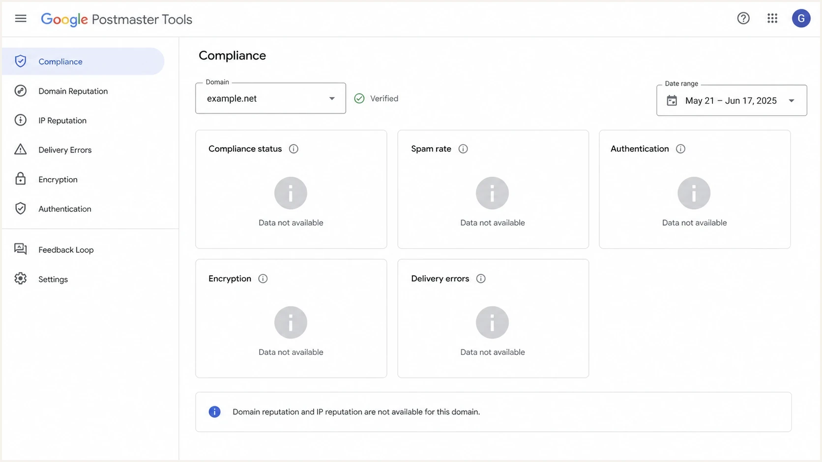Click the domain reputation not available message
Viewport: 822px width, 462px height.
pyautogui.click(x=356, y=412)
